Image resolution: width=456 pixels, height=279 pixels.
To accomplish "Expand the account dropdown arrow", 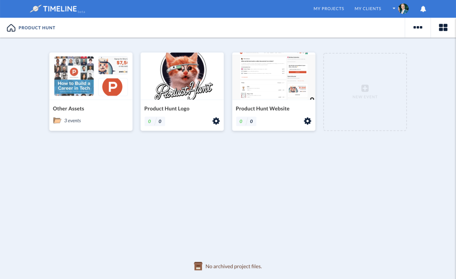I will 394,9.
